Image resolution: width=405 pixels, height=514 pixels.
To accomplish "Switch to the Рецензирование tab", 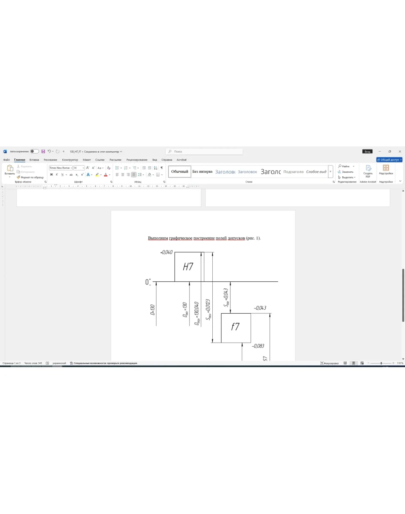I will [x=137, y=160].
